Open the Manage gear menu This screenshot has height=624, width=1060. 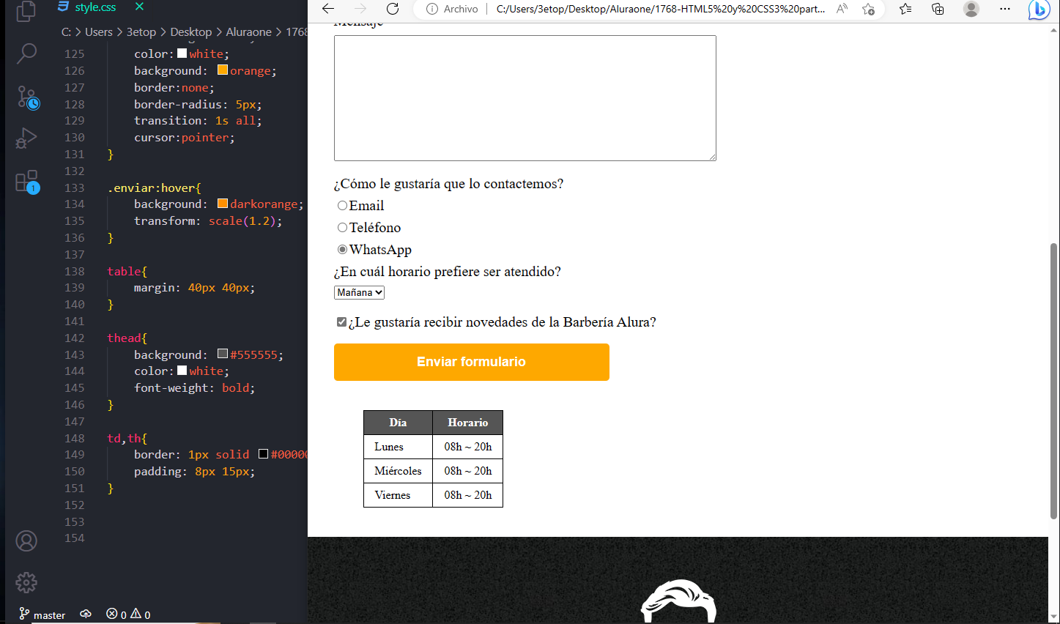pos(26,582)
